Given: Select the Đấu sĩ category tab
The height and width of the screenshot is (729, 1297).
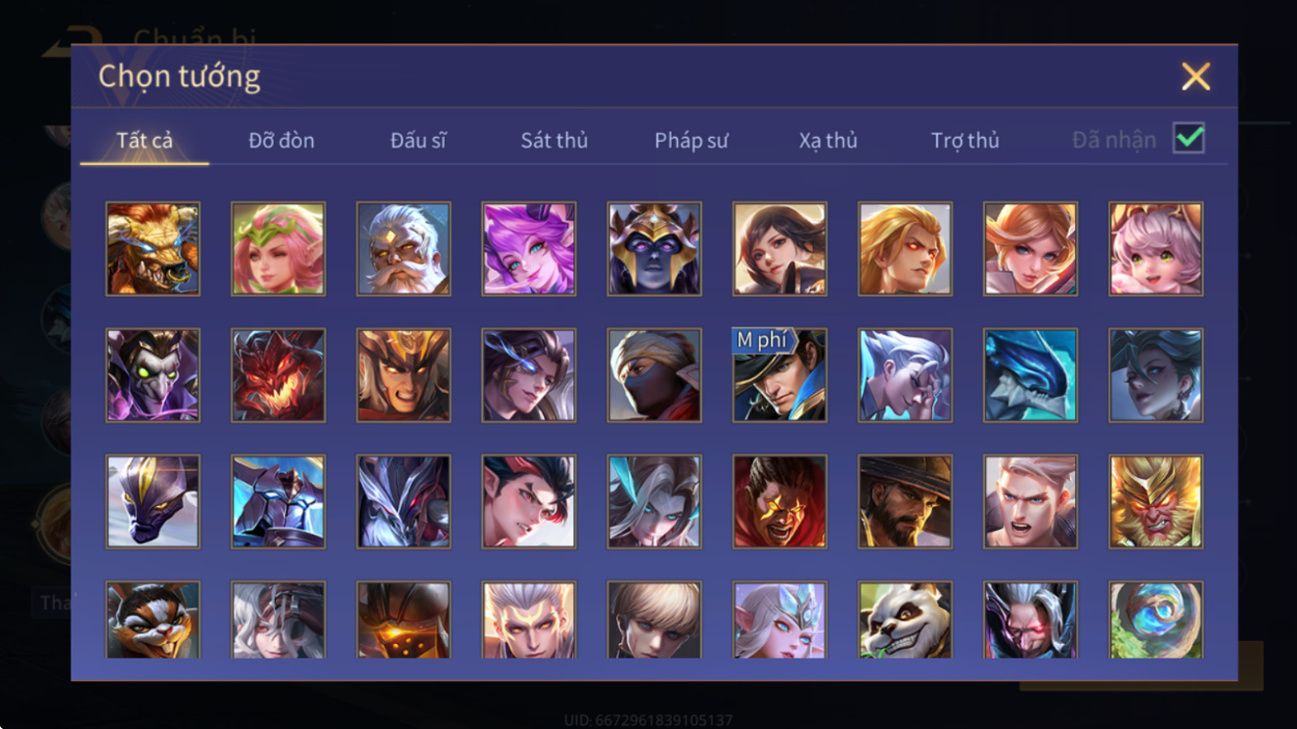Looking at the screenshot, I should click(419, 141).
